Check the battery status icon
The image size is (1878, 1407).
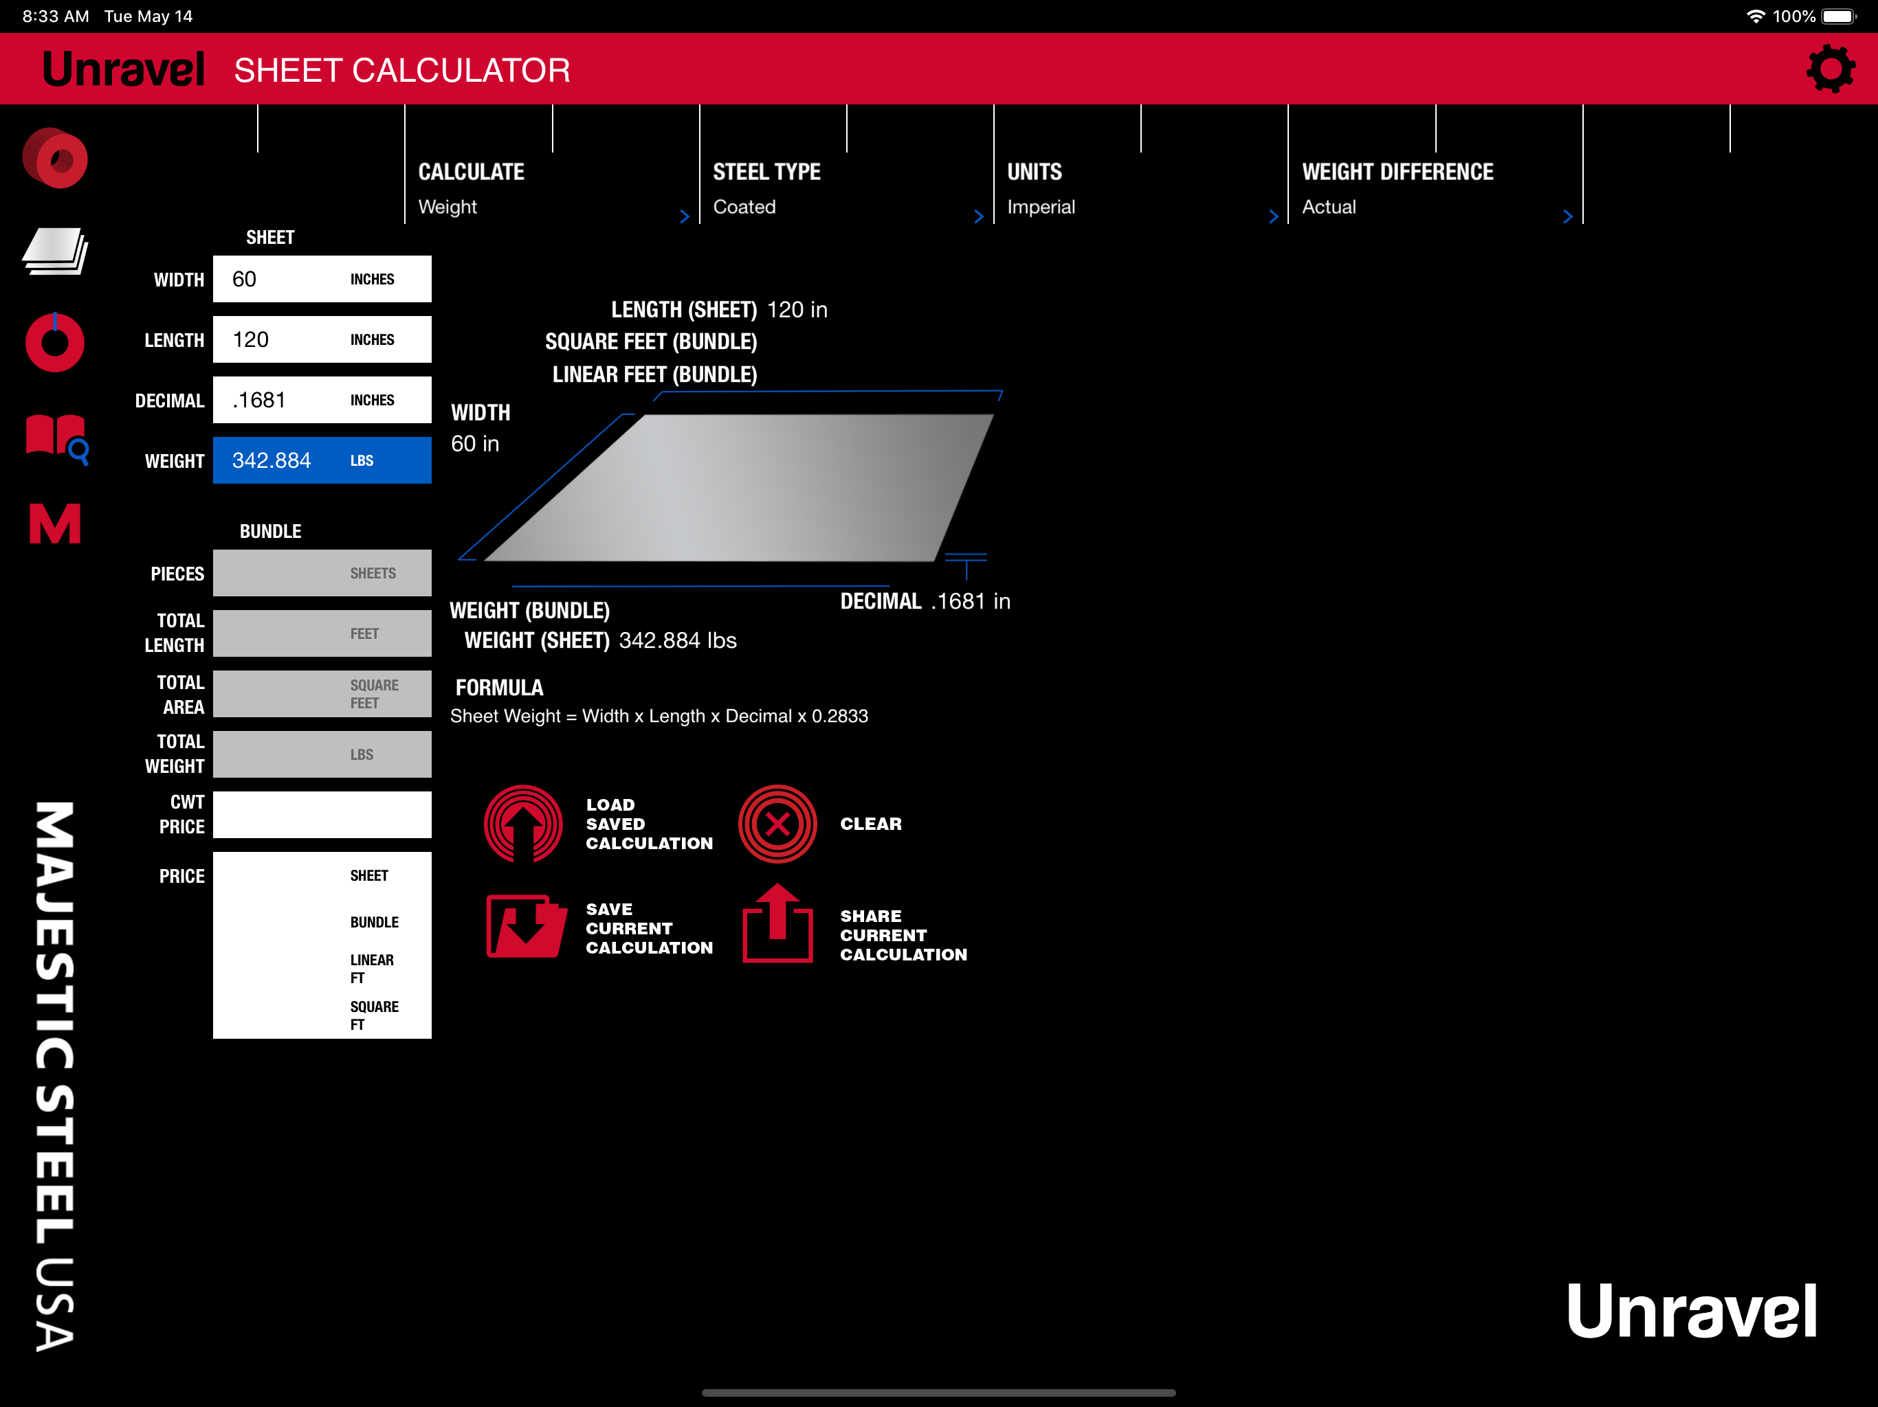click(x=1838, y=16)
